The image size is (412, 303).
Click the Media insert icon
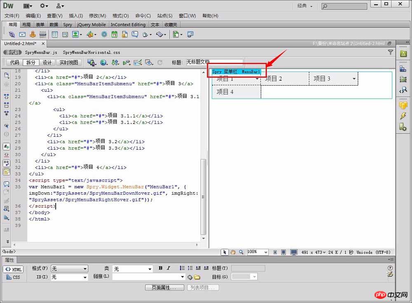coord(90,34)
